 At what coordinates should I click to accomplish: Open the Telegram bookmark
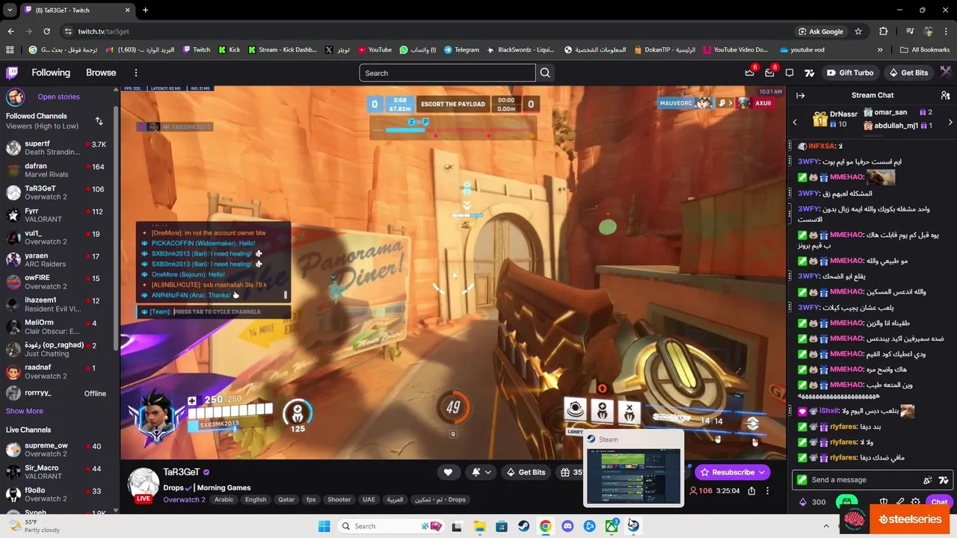tap(461, 50)
